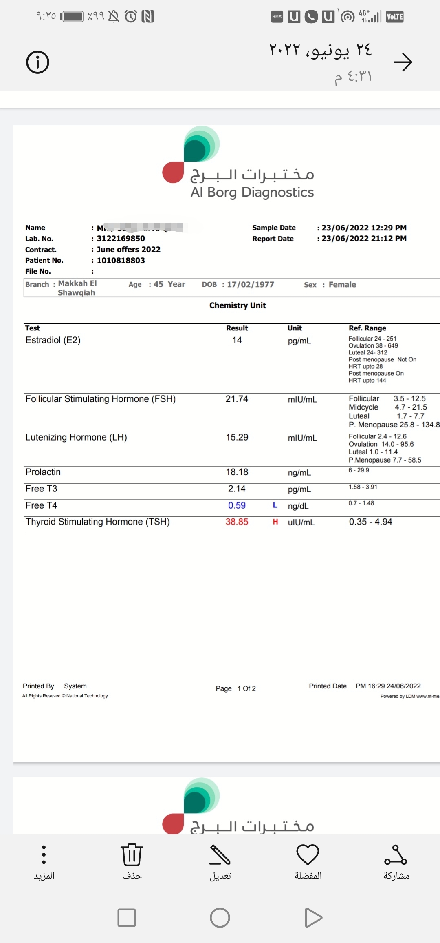Tap the 4G signal strength icon
Viewport: 440px width, 943px height.
pyautogui.click(x=370, y=16)
